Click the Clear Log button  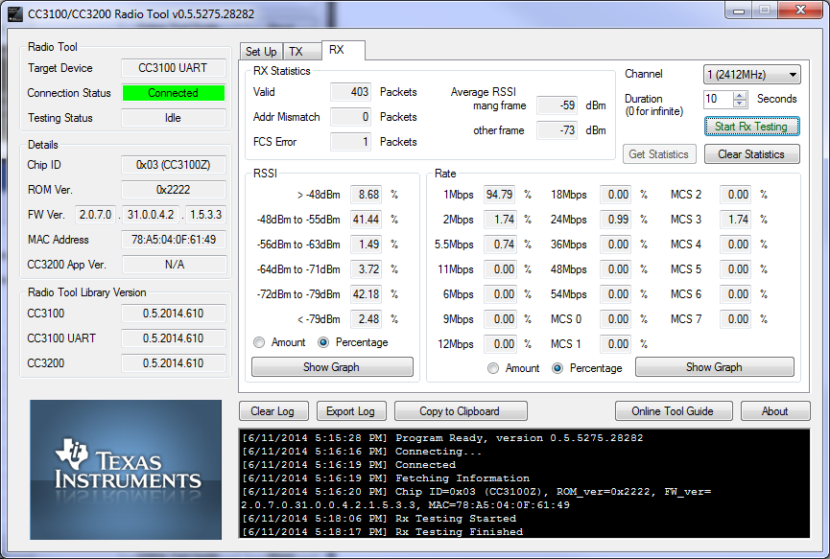[x=273, y=411]
